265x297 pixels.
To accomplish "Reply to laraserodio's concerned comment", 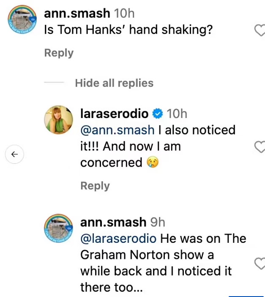I will click(x=95, y=186).
